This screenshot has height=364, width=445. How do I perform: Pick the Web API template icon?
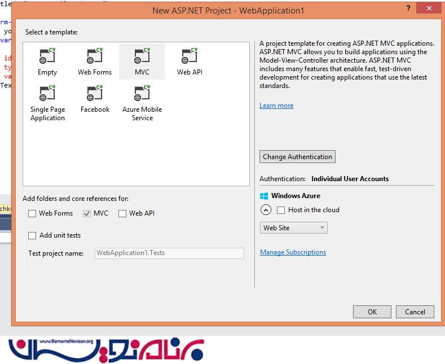(x=190, y=57)
